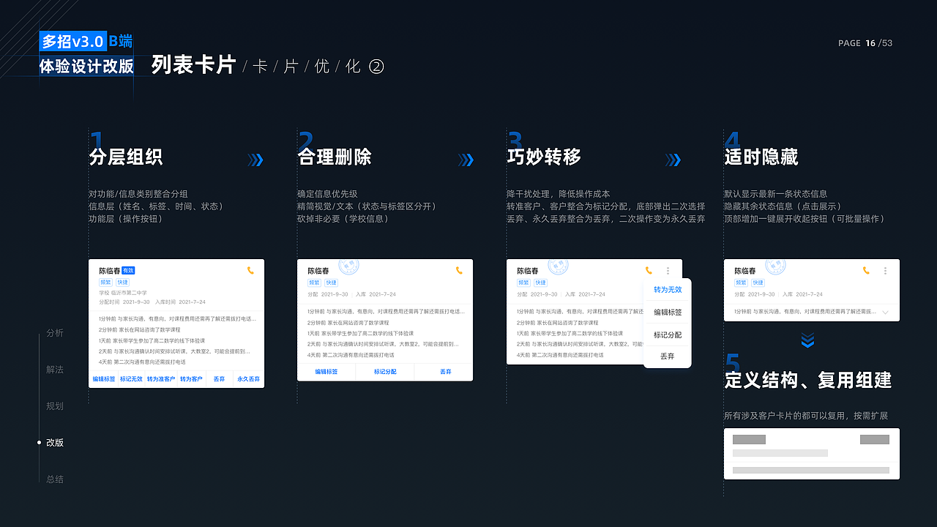Choose 转为无效 from the popup menu
Image resolution: width=937 pixels, height=527 pixels.
(667, 289)
